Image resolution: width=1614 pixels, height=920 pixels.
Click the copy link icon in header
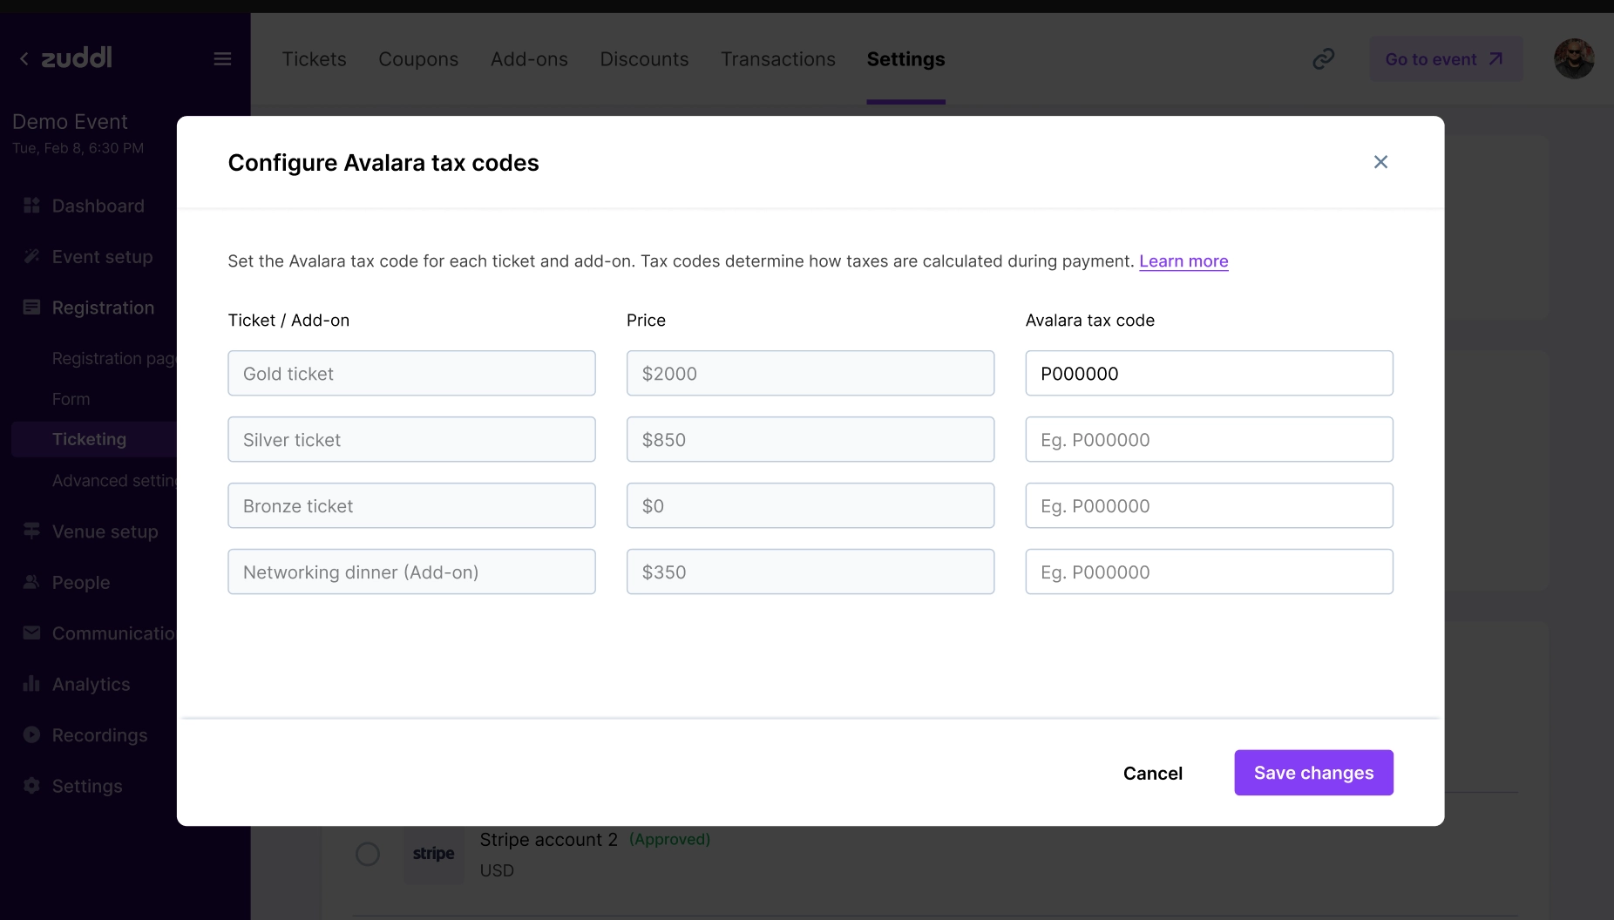[1323, 58]
